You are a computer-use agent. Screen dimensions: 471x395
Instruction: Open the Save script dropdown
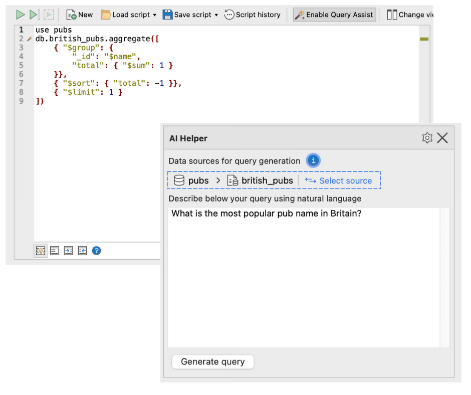click(x=190, y=15)
